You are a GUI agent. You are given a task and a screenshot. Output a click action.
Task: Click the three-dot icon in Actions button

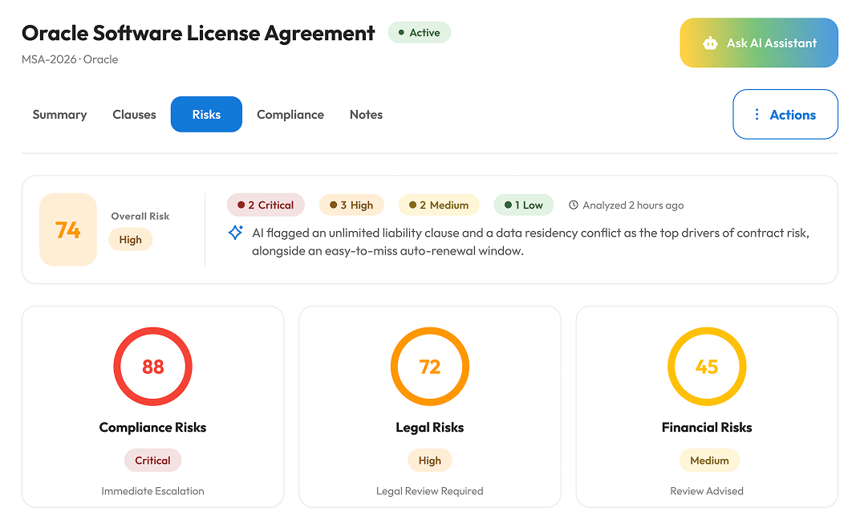click(757, 114)
